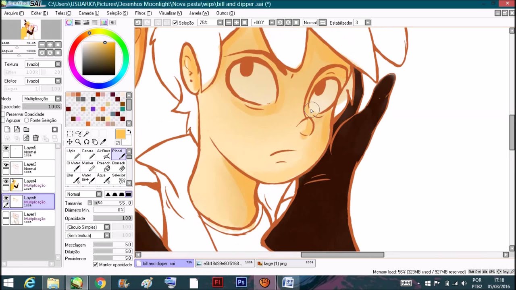Pick the hand pan tool
Image resolution: width=516 pixels, height=290 pixels.
coord(95,142)
